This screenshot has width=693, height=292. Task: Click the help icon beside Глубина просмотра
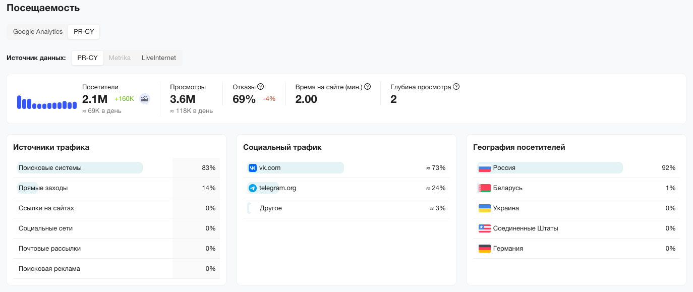click(456, 87)
